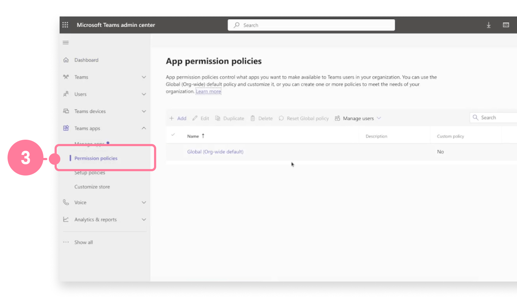Click the magnifier icon in top search bar
The width and height of the screenshot is (517, 298).
pyautogui.click(x=237, y=25)
